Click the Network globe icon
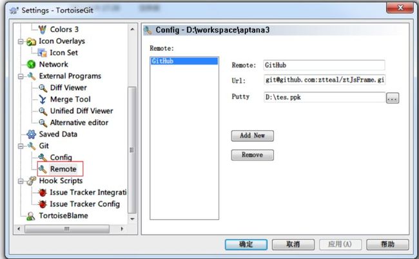419x259 pixels. (x=32, y=64)
